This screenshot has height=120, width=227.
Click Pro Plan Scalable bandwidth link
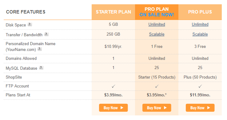click(x=157, y=34)
